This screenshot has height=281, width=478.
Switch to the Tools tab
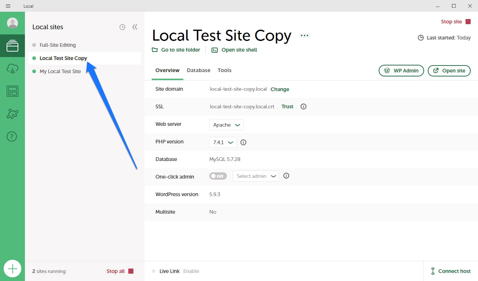tap(225, 70)
